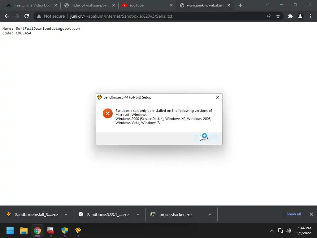
Task: Expand options for SandboxieInstall_3 download
Action: tap(66, 214)
